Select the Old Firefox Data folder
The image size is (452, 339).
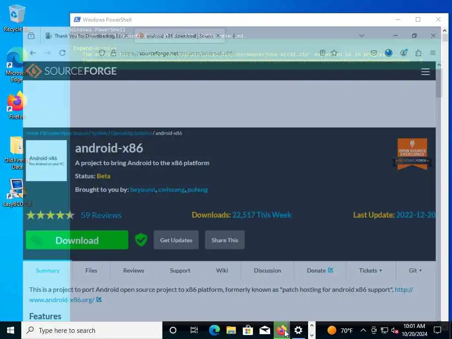16,153
